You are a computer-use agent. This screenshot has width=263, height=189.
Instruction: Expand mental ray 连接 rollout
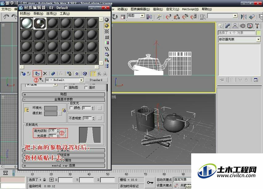pos(64,166)
